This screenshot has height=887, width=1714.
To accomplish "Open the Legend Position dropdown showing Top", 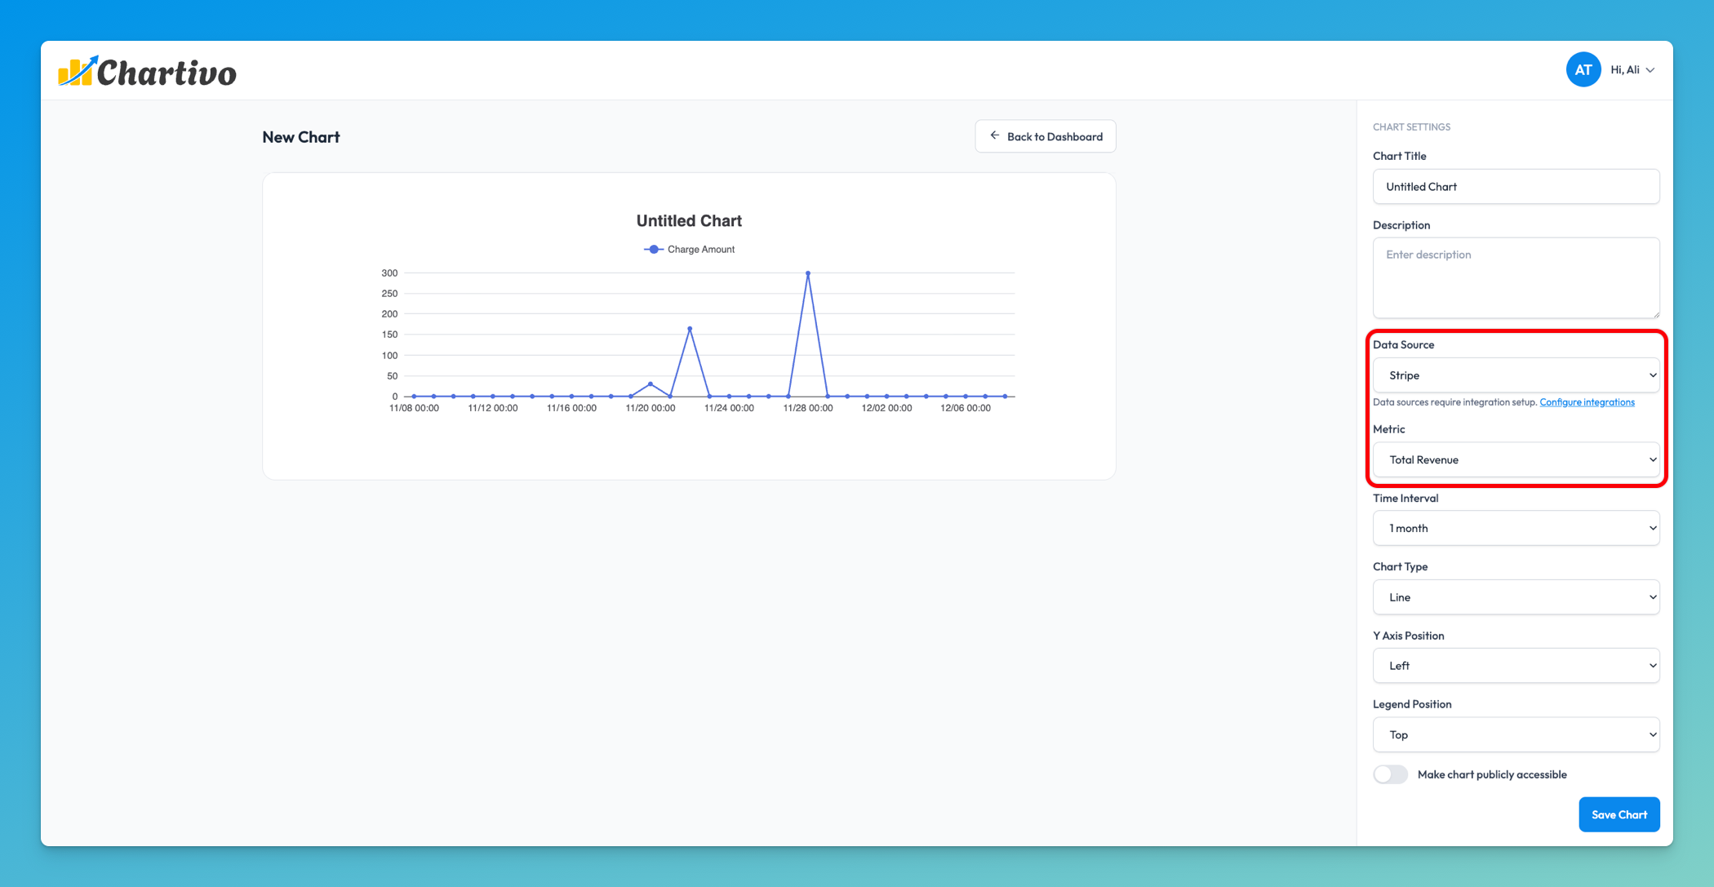I will pyautogui.click(x=1516, y=734).
